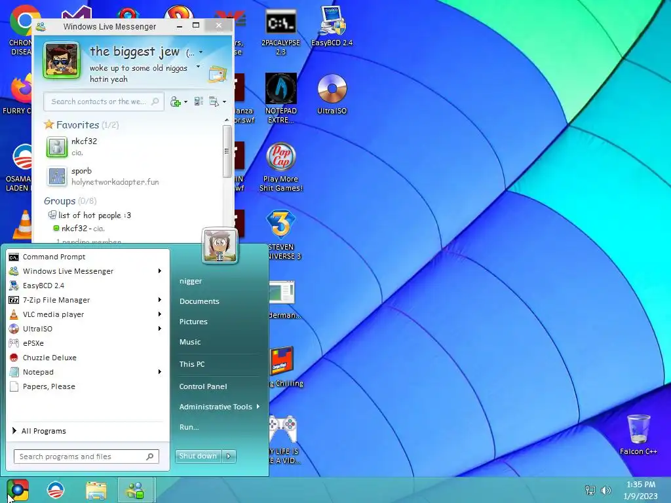Open the EasyBCD 2.4 desktop icon
The image size is (671, 503).
[x=332, y=26]
